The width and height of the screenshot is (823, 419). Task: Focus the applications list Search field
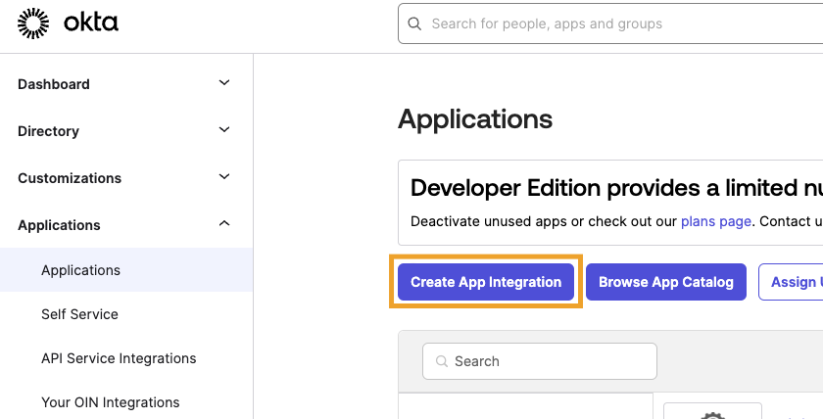pos(540,361)
